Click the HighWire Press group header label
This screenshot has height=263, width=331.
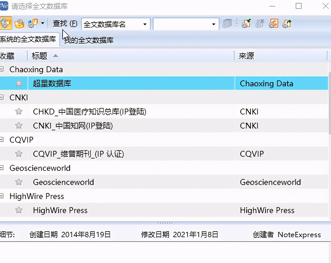[x=37, y=196]
